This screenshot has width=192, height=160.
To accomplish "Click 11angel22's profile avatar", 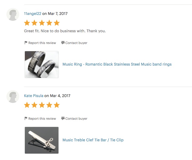I will coord(13,14).
